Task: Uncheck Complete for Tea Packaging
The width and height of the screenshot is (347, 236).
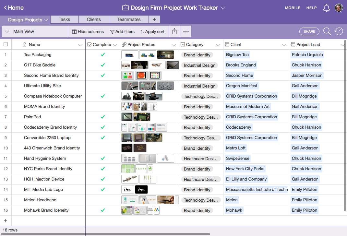Action: click(103, 55)
